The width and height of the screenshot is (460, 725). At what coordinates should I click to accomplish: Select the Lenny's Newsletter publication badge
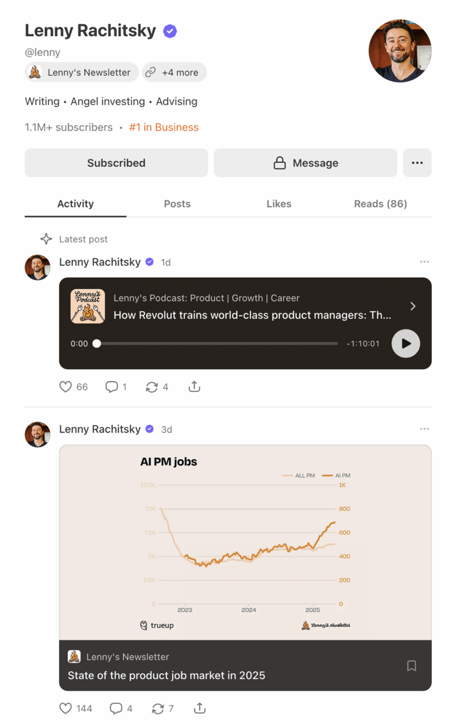(81, 72)
